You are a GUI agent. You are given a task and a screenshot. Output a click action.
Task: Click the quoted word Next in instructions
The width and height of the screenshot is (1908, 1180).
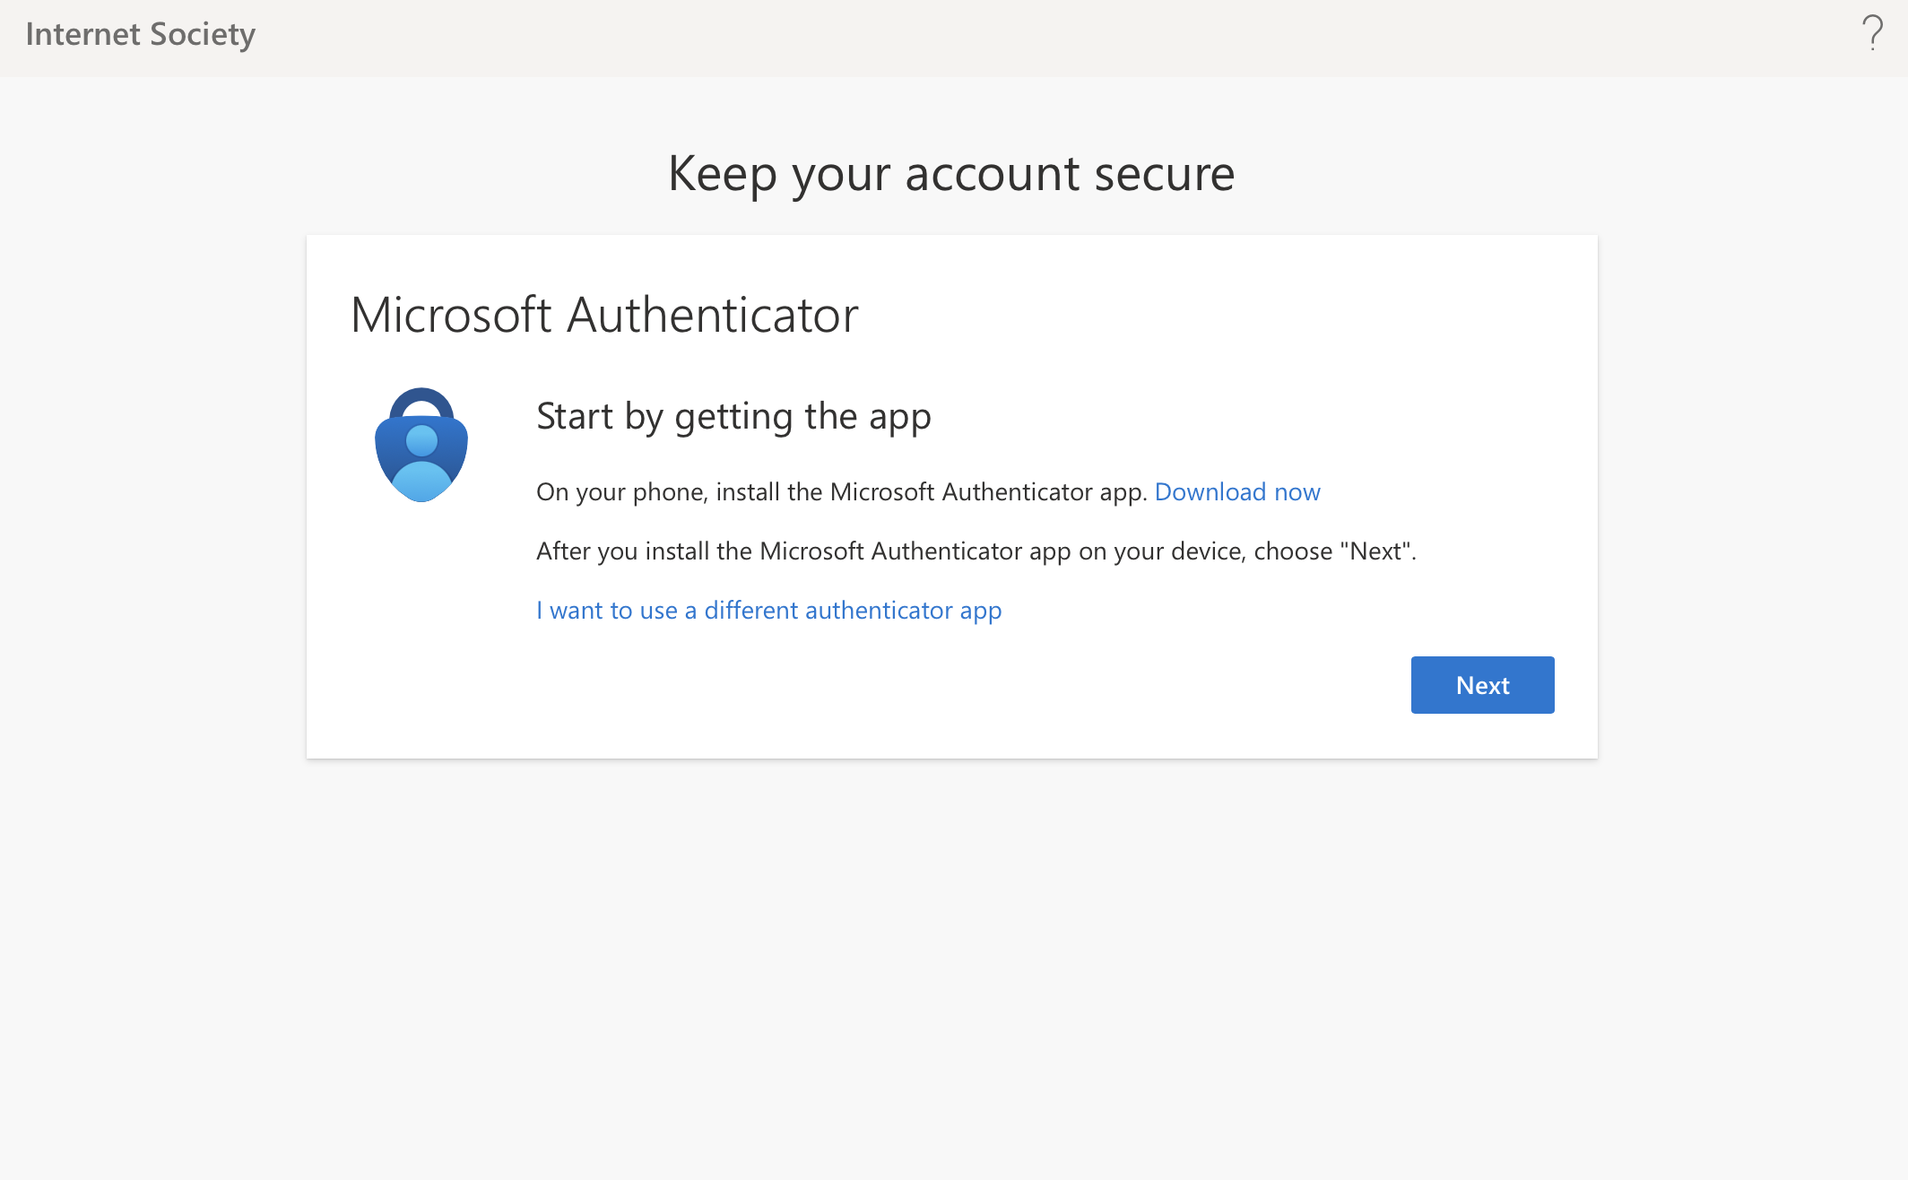1375,551
